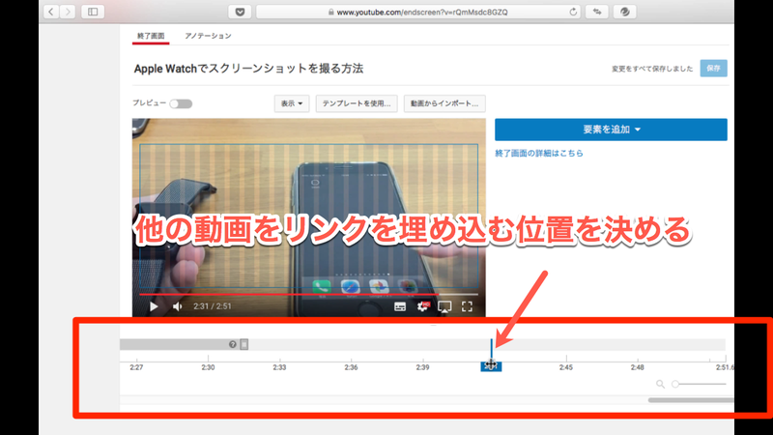Click the 2:48 timeline mark

click(x=638, y=367)
